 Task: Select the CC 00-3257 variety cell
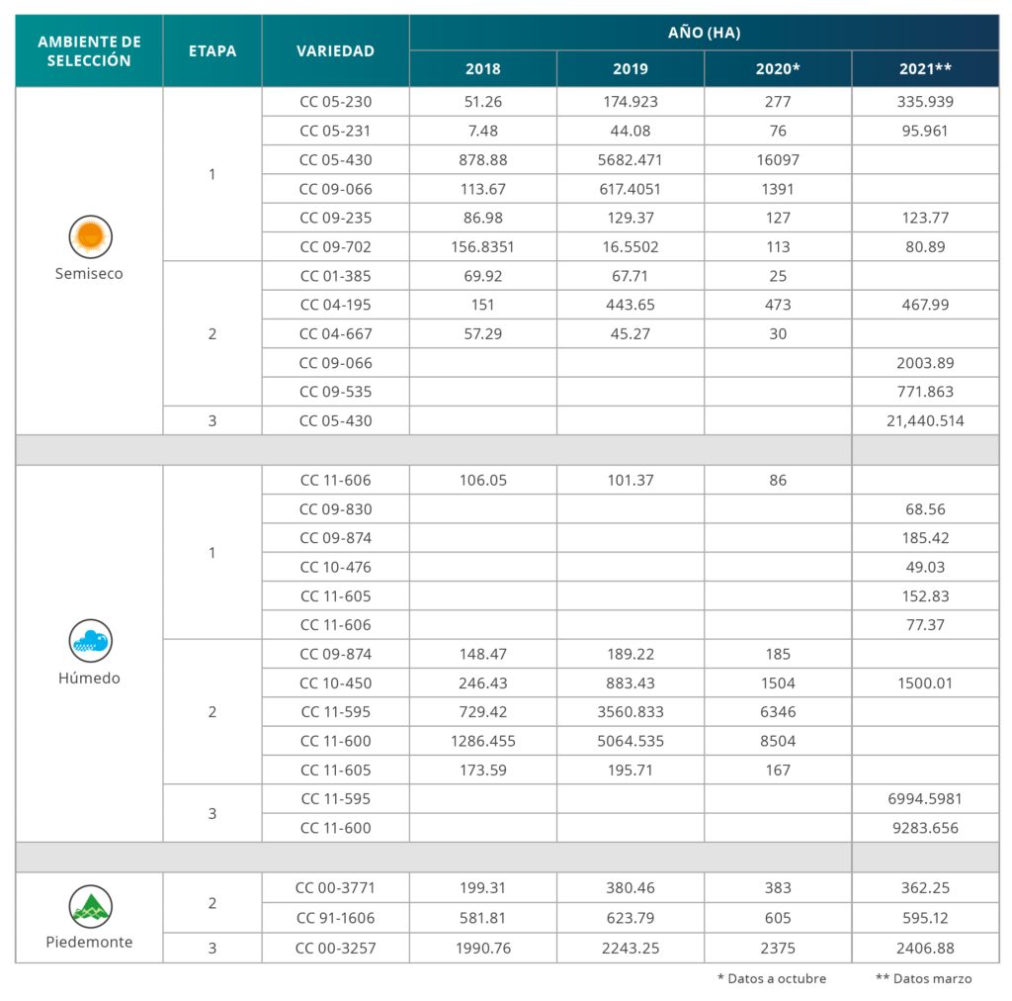tap(336, 948)
